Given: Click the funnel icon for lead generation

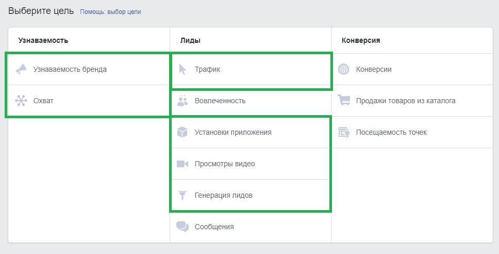Looking at the screenshot, I should (x=182, y=196).
